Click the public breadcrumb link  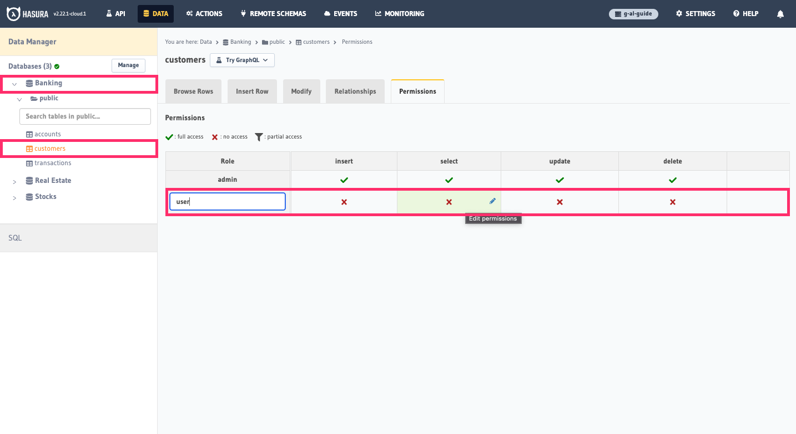[276, 42]
